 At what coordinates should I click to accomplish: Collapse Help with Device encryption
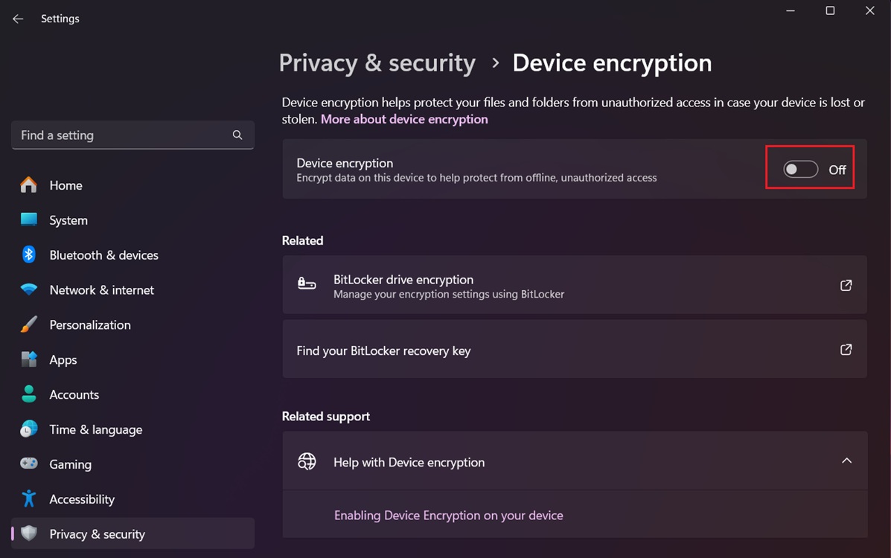[846, 461]
